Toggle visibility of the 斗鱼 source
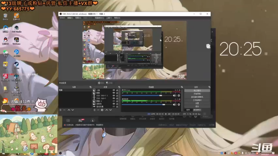This screenshot has width=278, height=156. click(114, 90)
